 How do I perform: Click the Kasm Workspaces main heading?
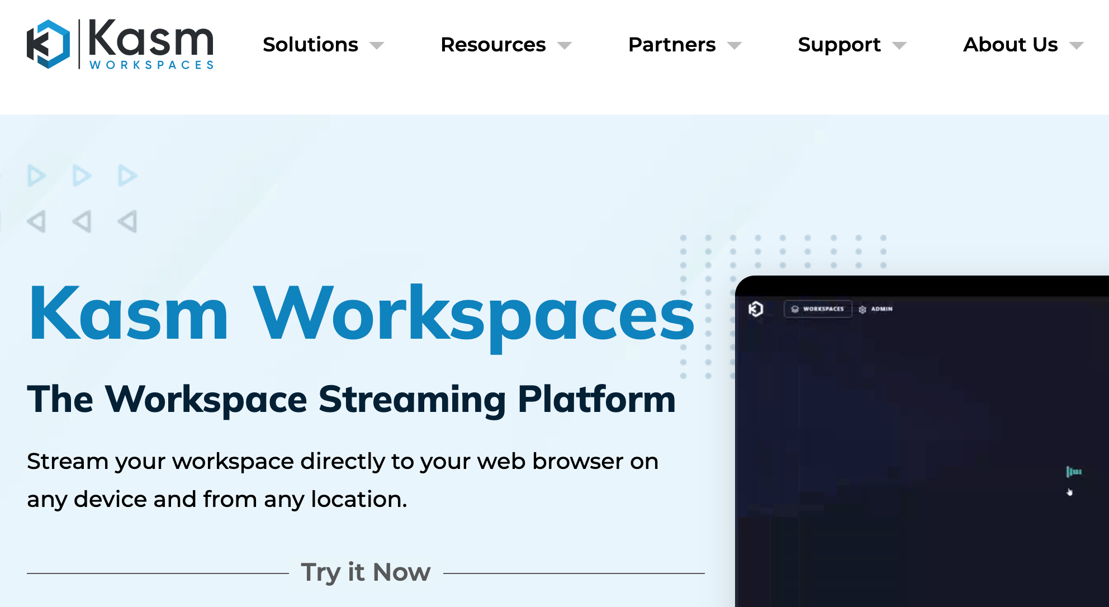click(x=361, y=313)
